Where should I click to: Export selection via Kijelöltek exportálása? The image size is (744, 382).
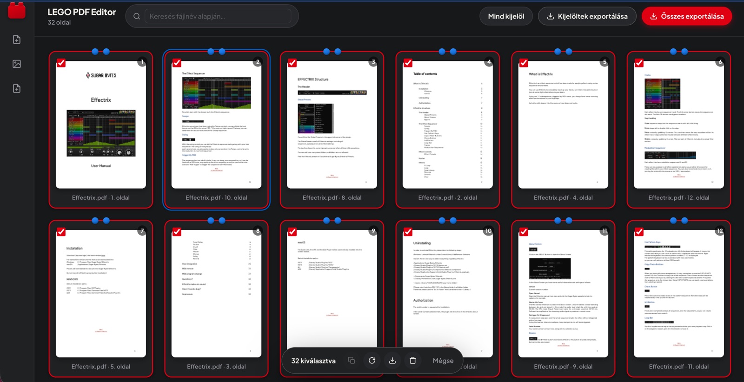pyautogui.click(x=587, y=16)
